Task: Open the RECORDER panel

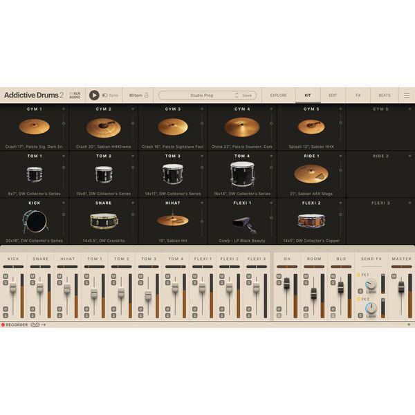Action: tap(15, 325)
